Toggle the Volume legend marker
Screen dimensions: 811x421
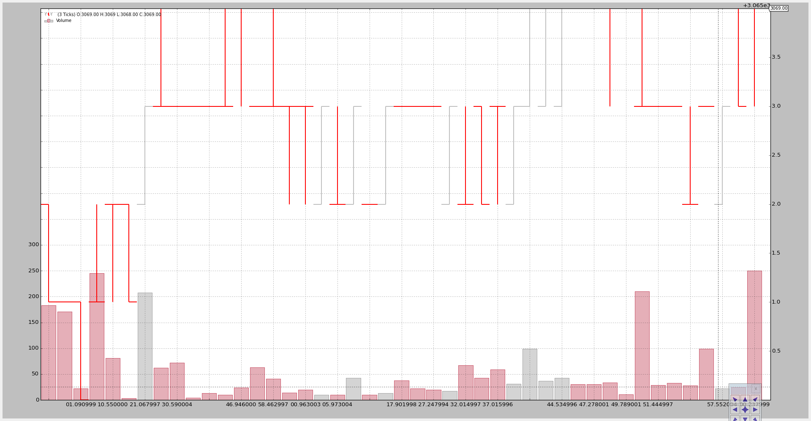pos(49,21)
